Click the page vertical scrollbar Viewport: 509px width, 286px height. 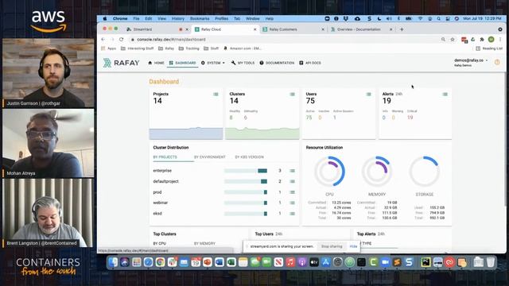pos(505,140)
